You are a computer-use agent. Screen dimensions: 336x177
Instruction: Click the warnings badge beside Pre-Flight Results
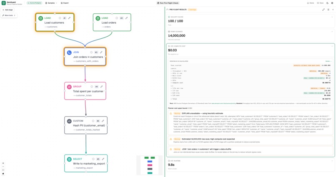192,10
